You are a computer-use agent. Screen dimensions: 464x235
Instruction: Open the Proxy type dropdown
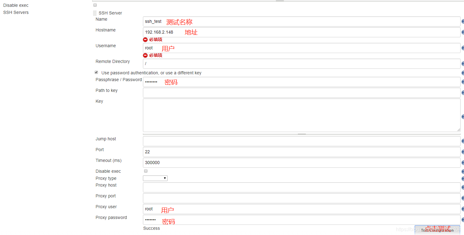click(155, 178)
